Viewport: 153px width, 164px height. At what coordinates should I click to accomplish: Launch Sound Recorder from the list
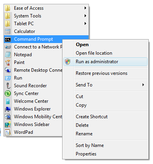30,86
